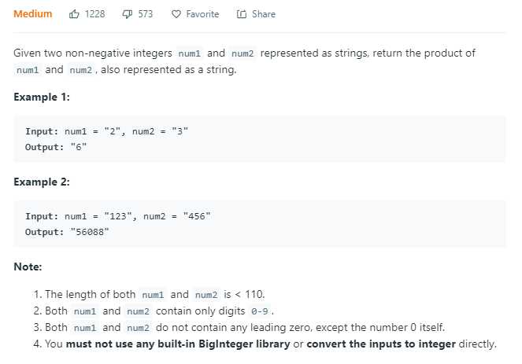Click the Example 2 code block
This screenshot has height=364, width=522.
[x=259, y=224]
